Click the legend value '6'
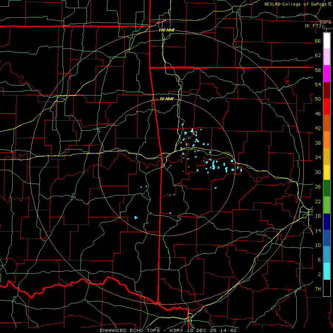 coord(319,260)
